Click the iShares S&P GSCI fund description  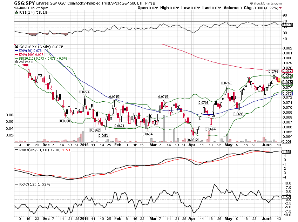[x=89, y=4]
